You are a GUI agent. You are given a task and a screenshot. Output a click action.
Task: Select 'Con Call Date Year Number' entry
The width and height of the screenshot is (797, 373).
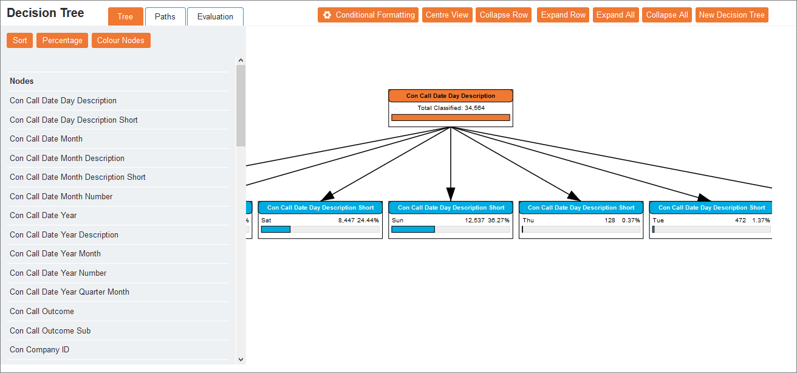coord(119,273)
